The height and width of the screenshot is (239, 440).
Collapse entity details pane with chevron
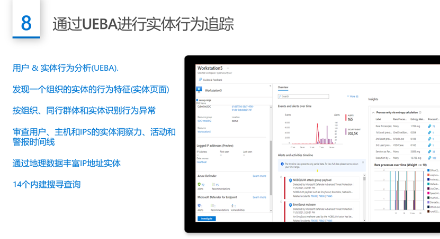pos(270,86)
